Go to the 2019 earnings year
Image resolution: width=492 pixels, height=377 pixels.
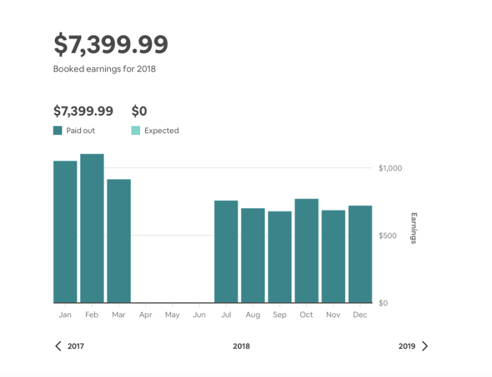[407, 346]
